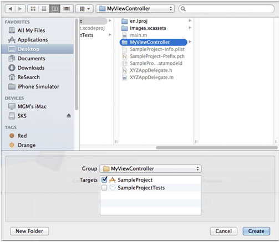Select MGM's iMac device

[x=37, y=106]
